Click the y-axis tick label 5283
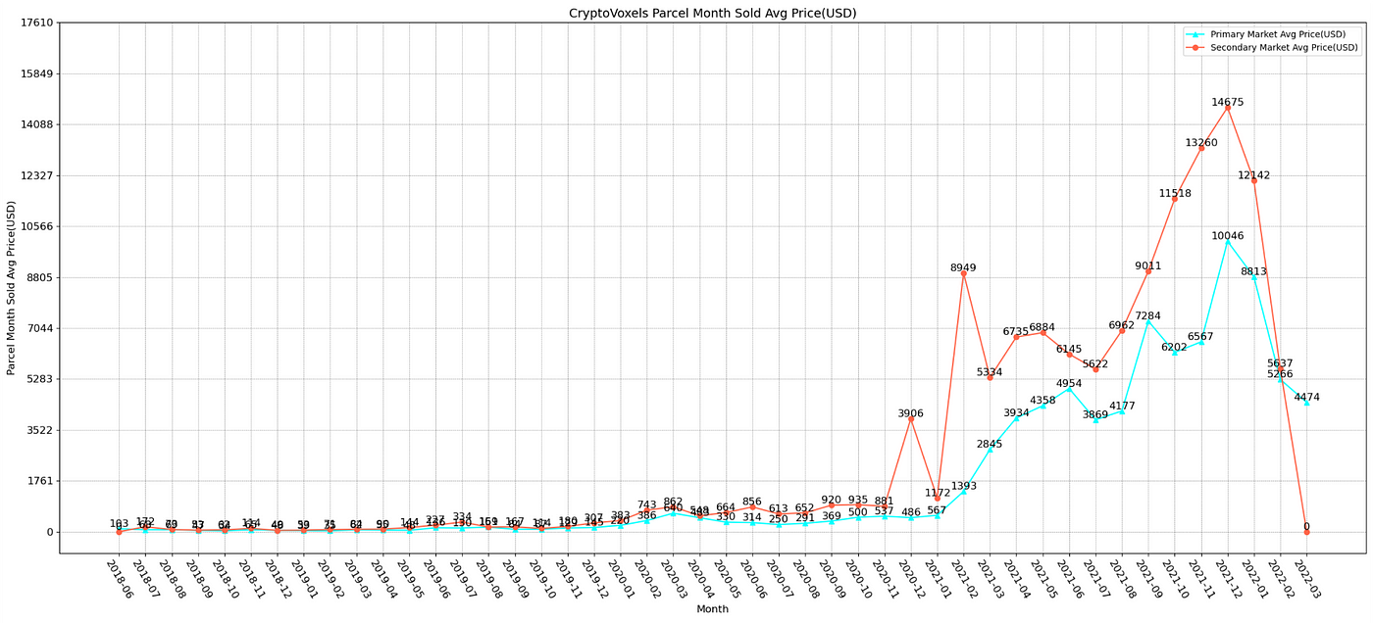 click(x=40, y=379)
